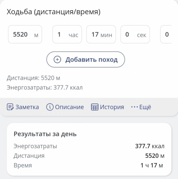The width and height of the screenshot is (178, 179).
Task: Click the Ходьба (дистанция/время) heading
Action: click(x=54, y=12)
